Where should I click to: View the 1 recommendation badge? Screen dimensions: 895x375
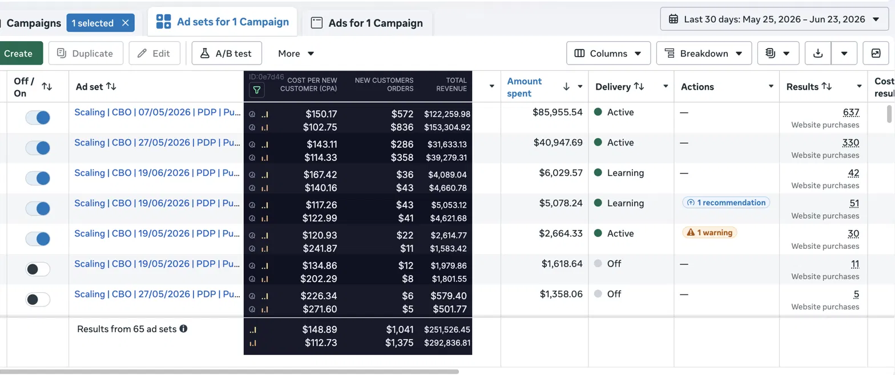point(726,202)
